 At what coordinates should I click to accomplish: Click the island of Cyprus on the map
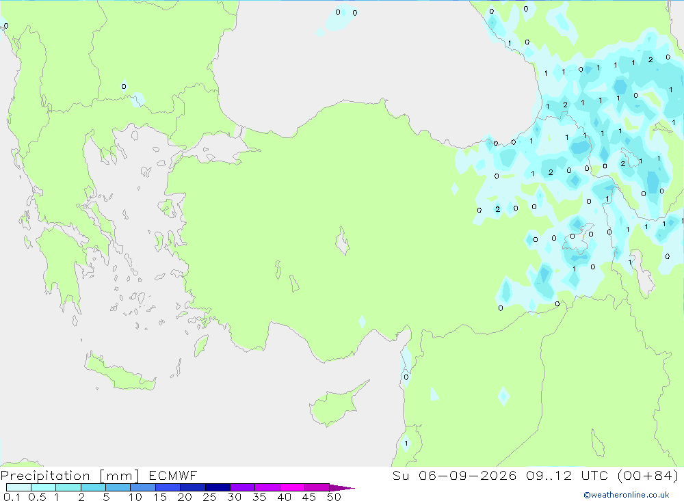(335, 405)
